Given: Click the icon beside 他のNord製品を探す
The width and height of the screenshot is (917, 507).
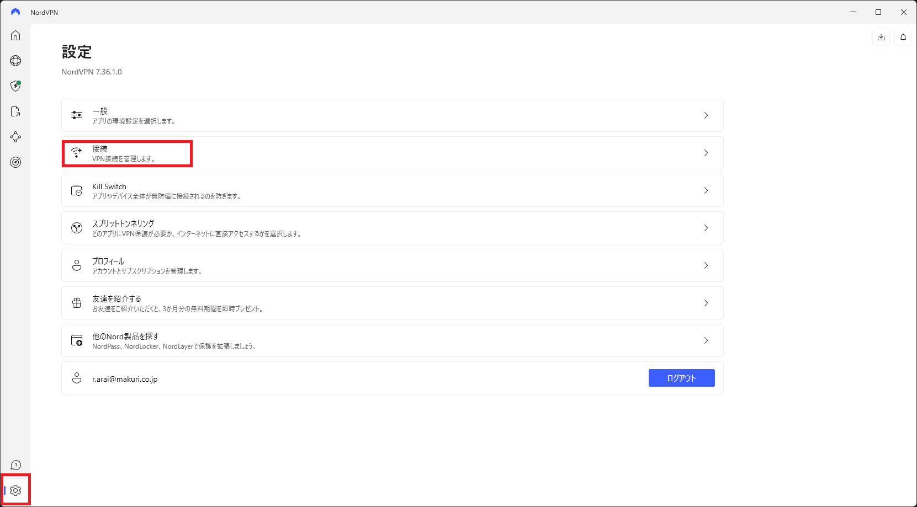Looking at the screenshot, I should 77,340.
